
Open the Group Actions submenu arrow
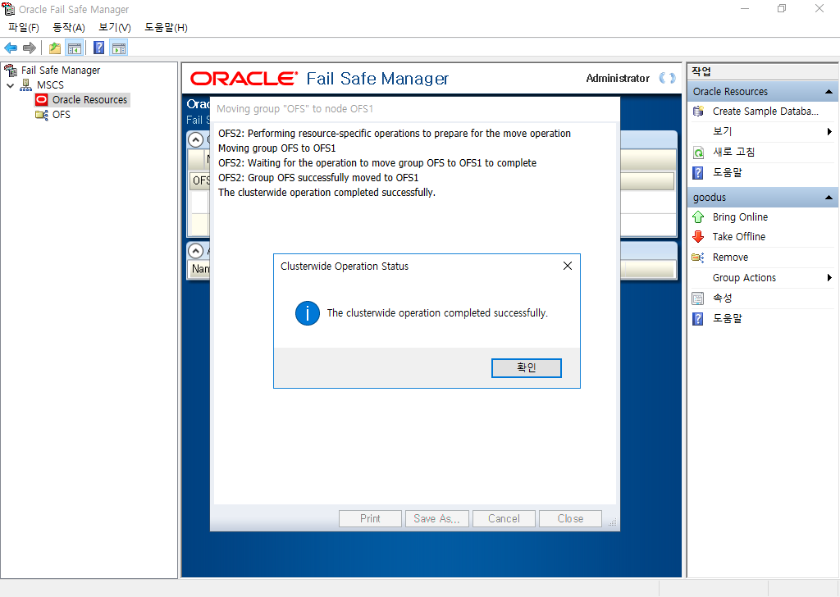(x=829, y=277)
